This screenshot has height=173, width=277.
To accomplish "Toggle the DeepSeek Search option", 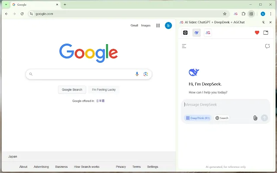I will coord(222,118).
